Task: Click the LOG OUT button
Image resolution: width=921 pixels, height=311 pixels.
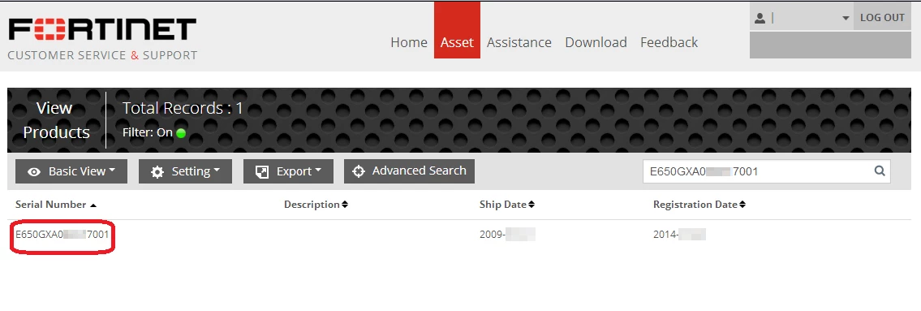Action: (882, 18)
